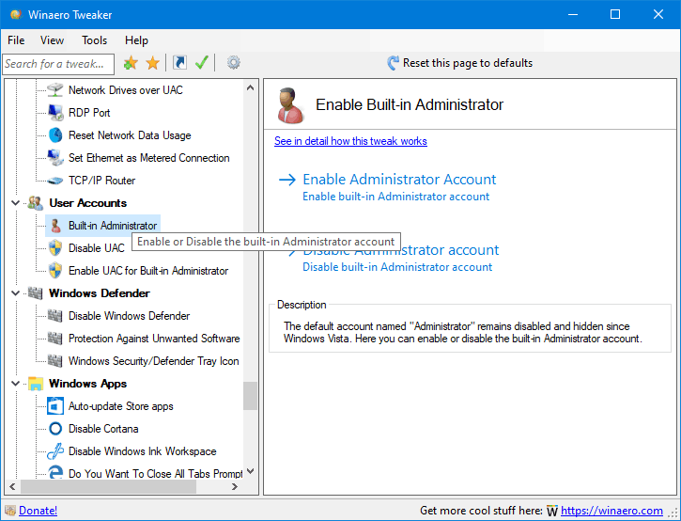Select Disable Windows Defender tree item
This screenshot has width=681, height=521.
[129, 316]
